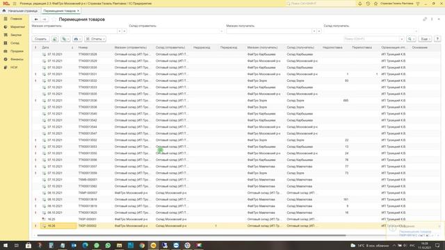Open the 1C main menu hamburger icon
Screen dimensions: 445x250
[15, 3]
